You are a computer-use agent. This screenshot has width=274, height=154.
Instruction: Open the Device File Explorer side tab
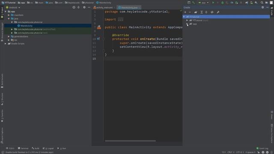272,133
